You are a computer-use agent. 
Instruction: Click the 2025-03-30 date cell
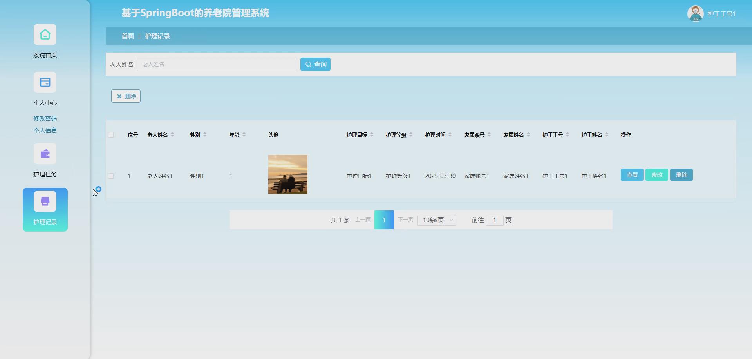pos(440,176)
